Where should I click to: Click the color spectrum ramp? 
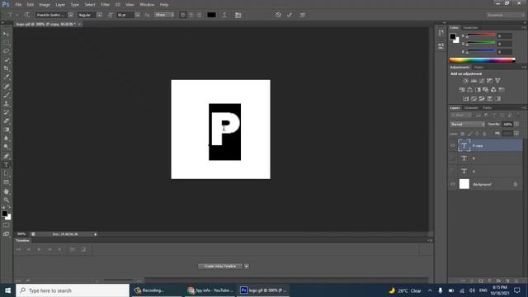coord(482,60)
